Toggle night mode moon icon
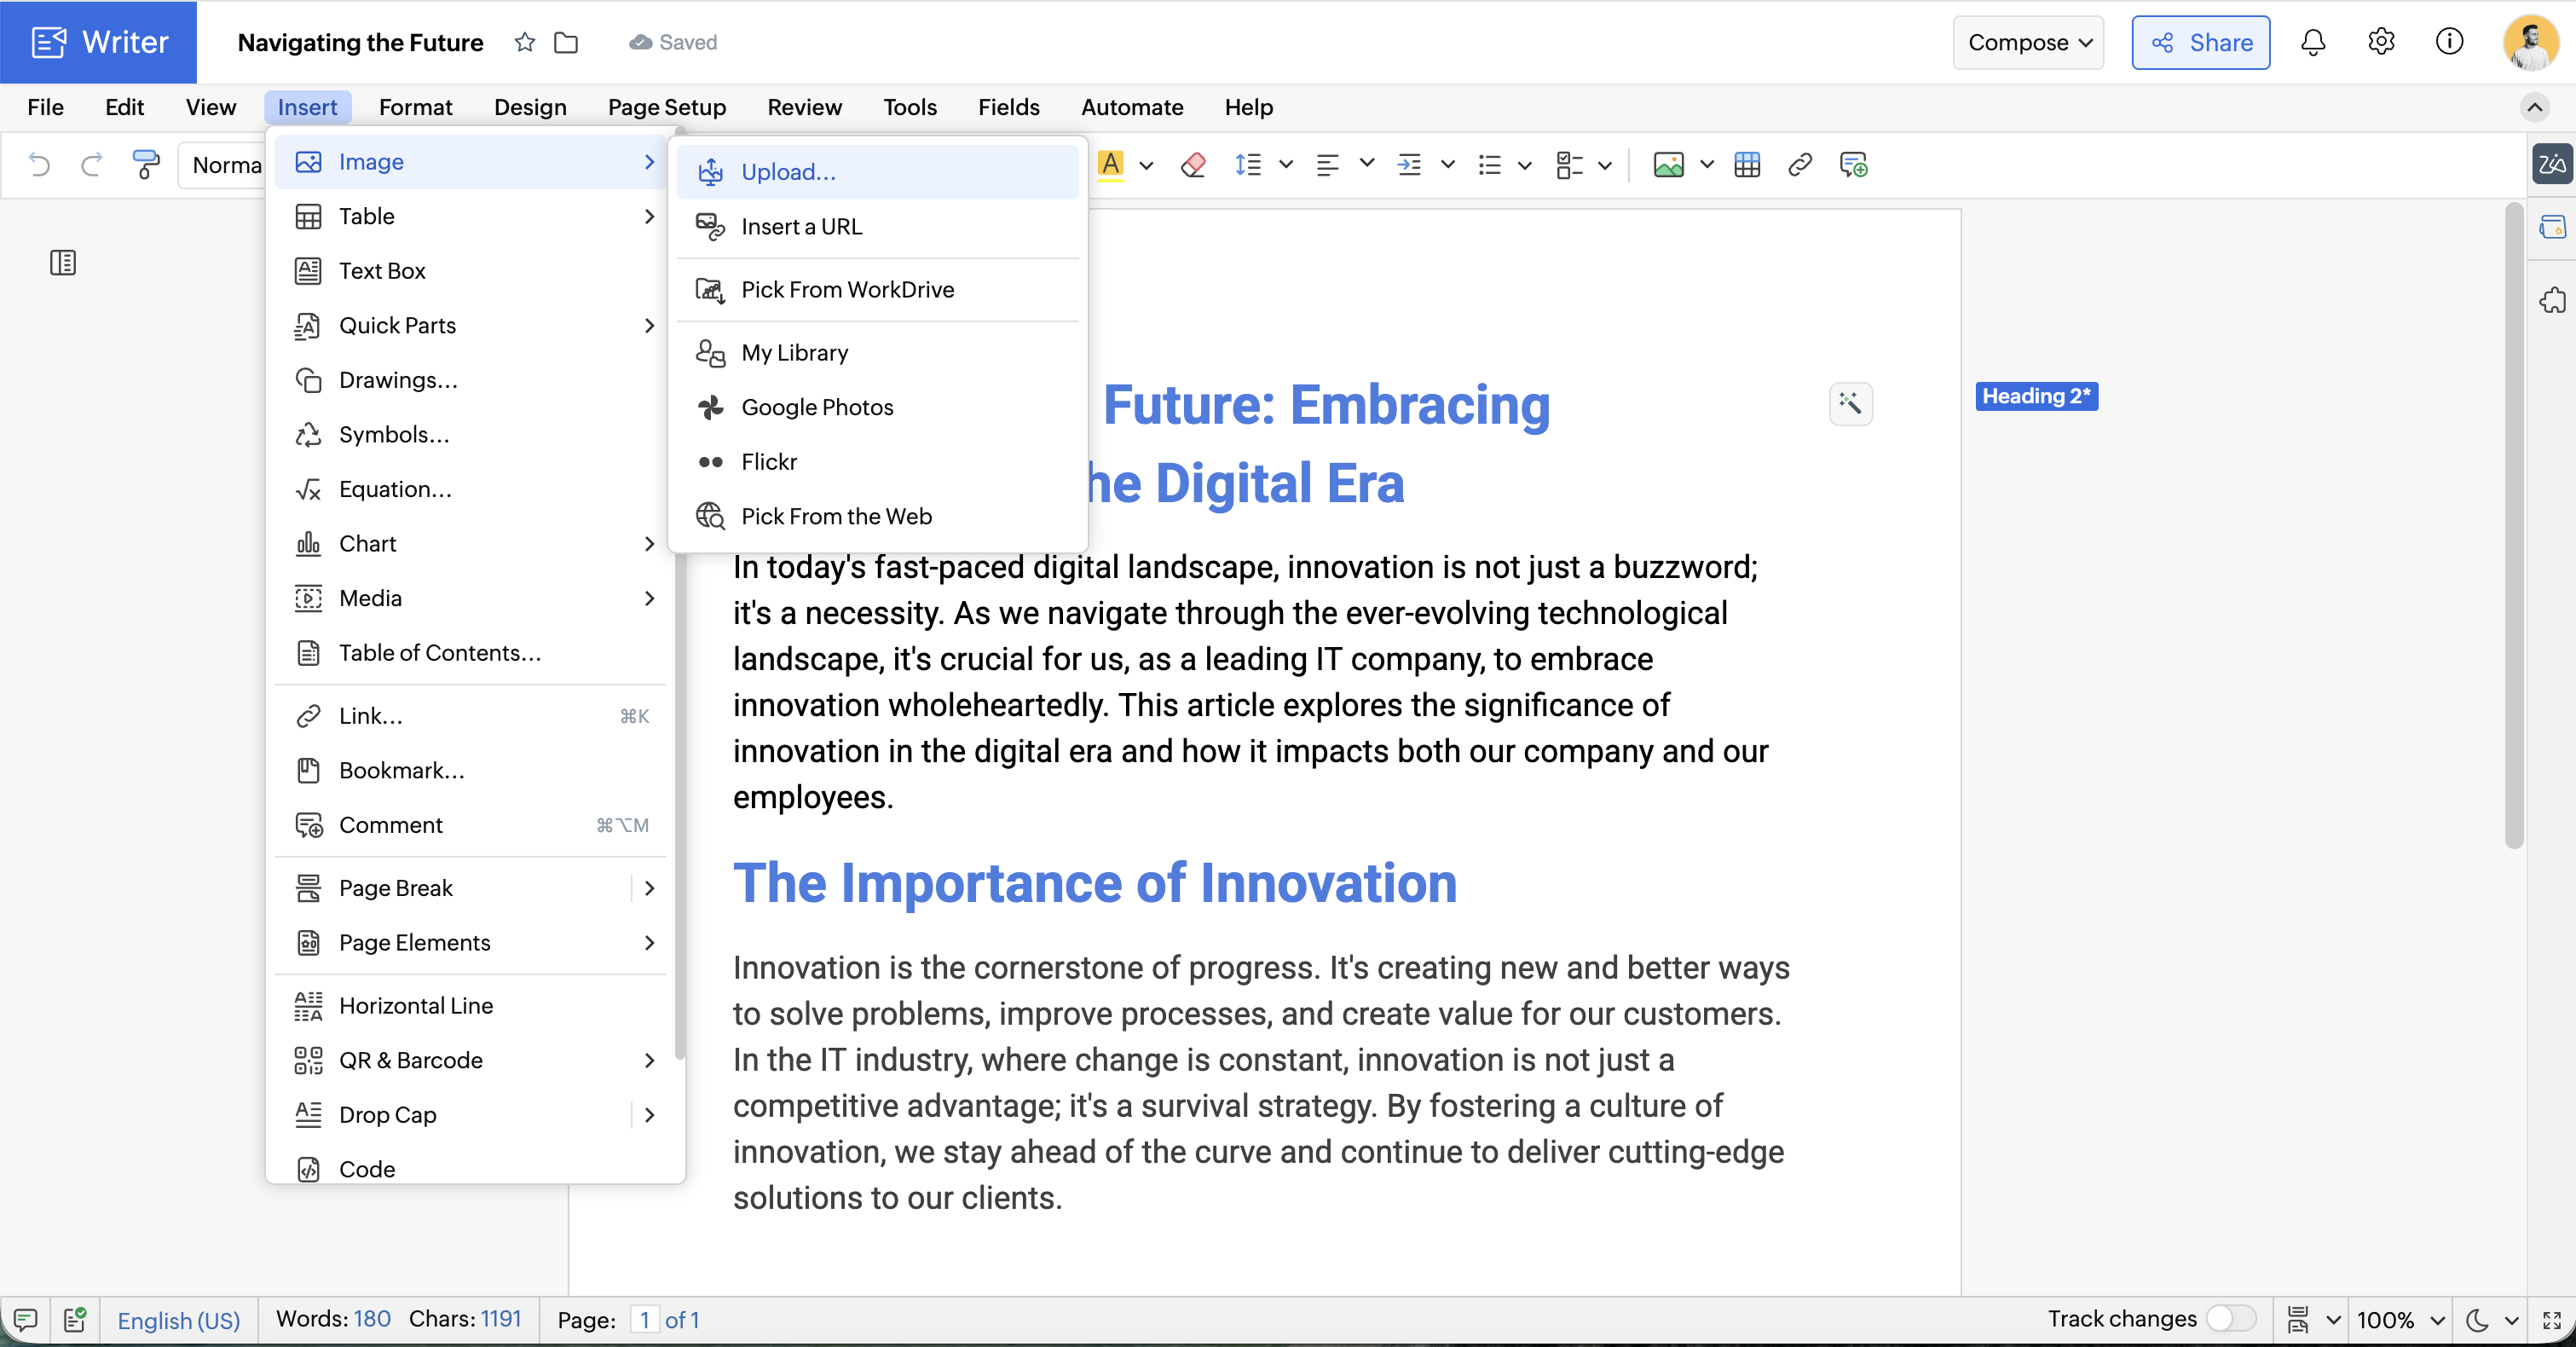The height and width of the screenshot is (1347, 2576). 2477,1320
